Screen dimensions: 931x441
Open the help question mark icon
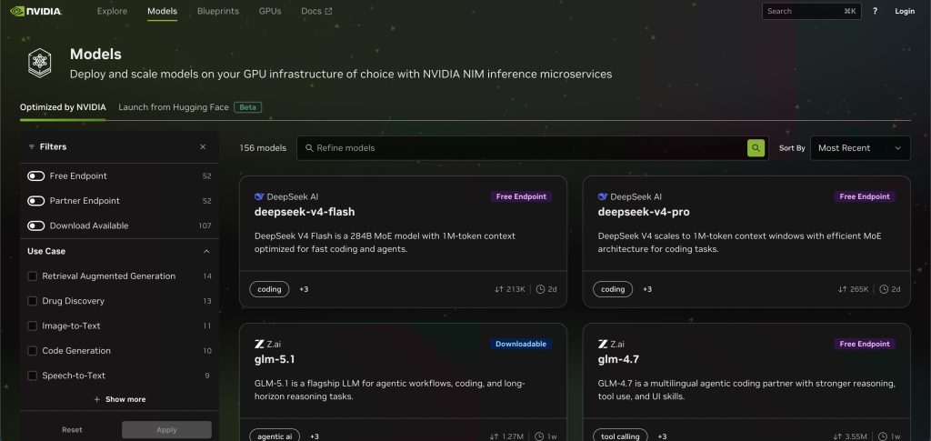[x=875, y=11]
